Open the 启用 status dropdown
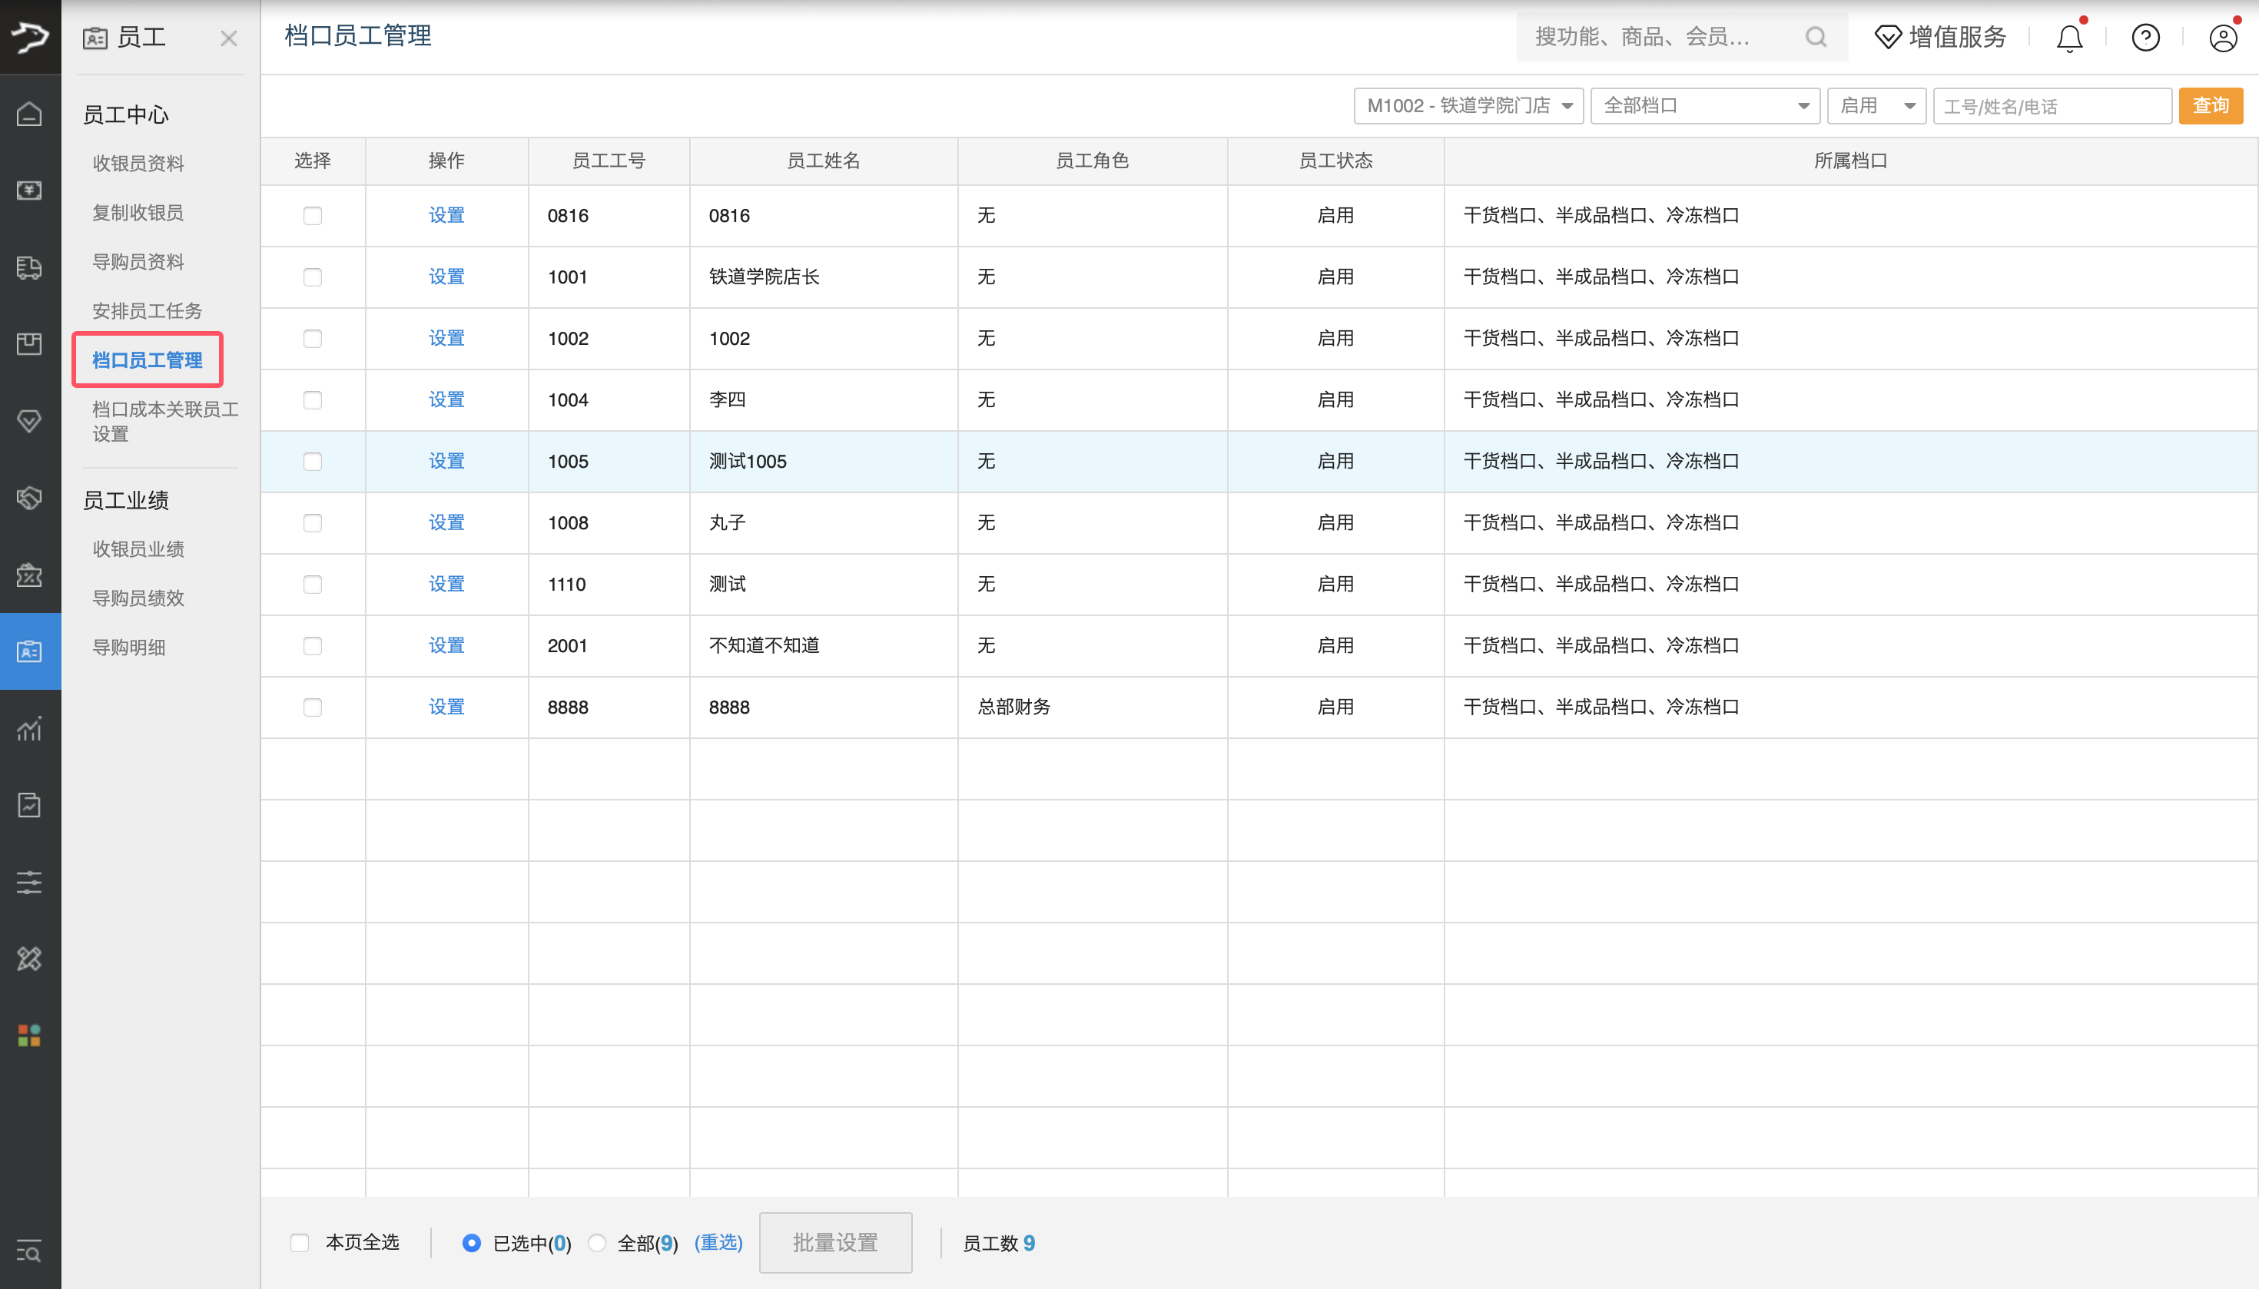 pos(1876,106)
